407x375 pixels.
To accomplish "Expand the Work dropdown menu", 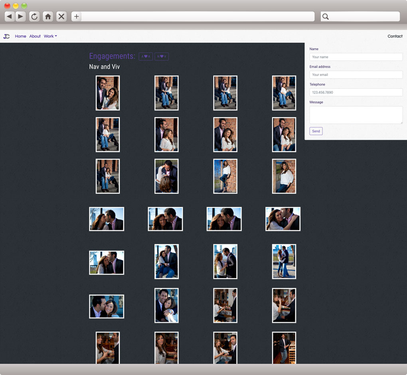I will tap(50, 36).
